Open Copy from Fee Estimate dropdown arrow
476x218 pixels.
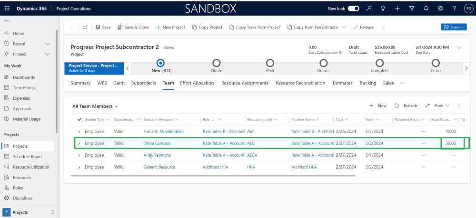pos(344,28)
